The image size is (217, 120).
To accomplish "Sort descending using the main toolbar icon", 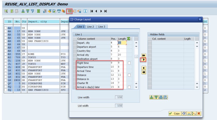I will pos(28,11).
